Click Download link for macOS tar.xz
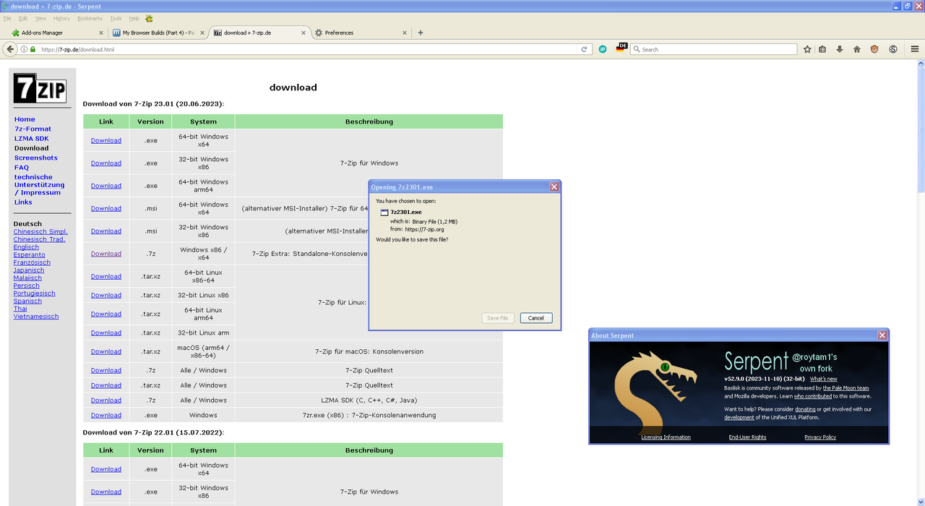The height and width of the screenshot is (506, 925). 106,351
